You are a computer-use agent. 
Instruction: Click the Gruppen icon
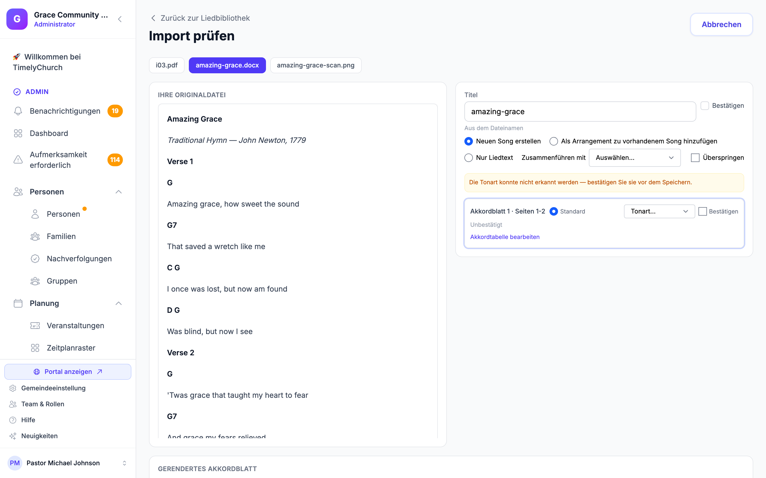[35, 281]
